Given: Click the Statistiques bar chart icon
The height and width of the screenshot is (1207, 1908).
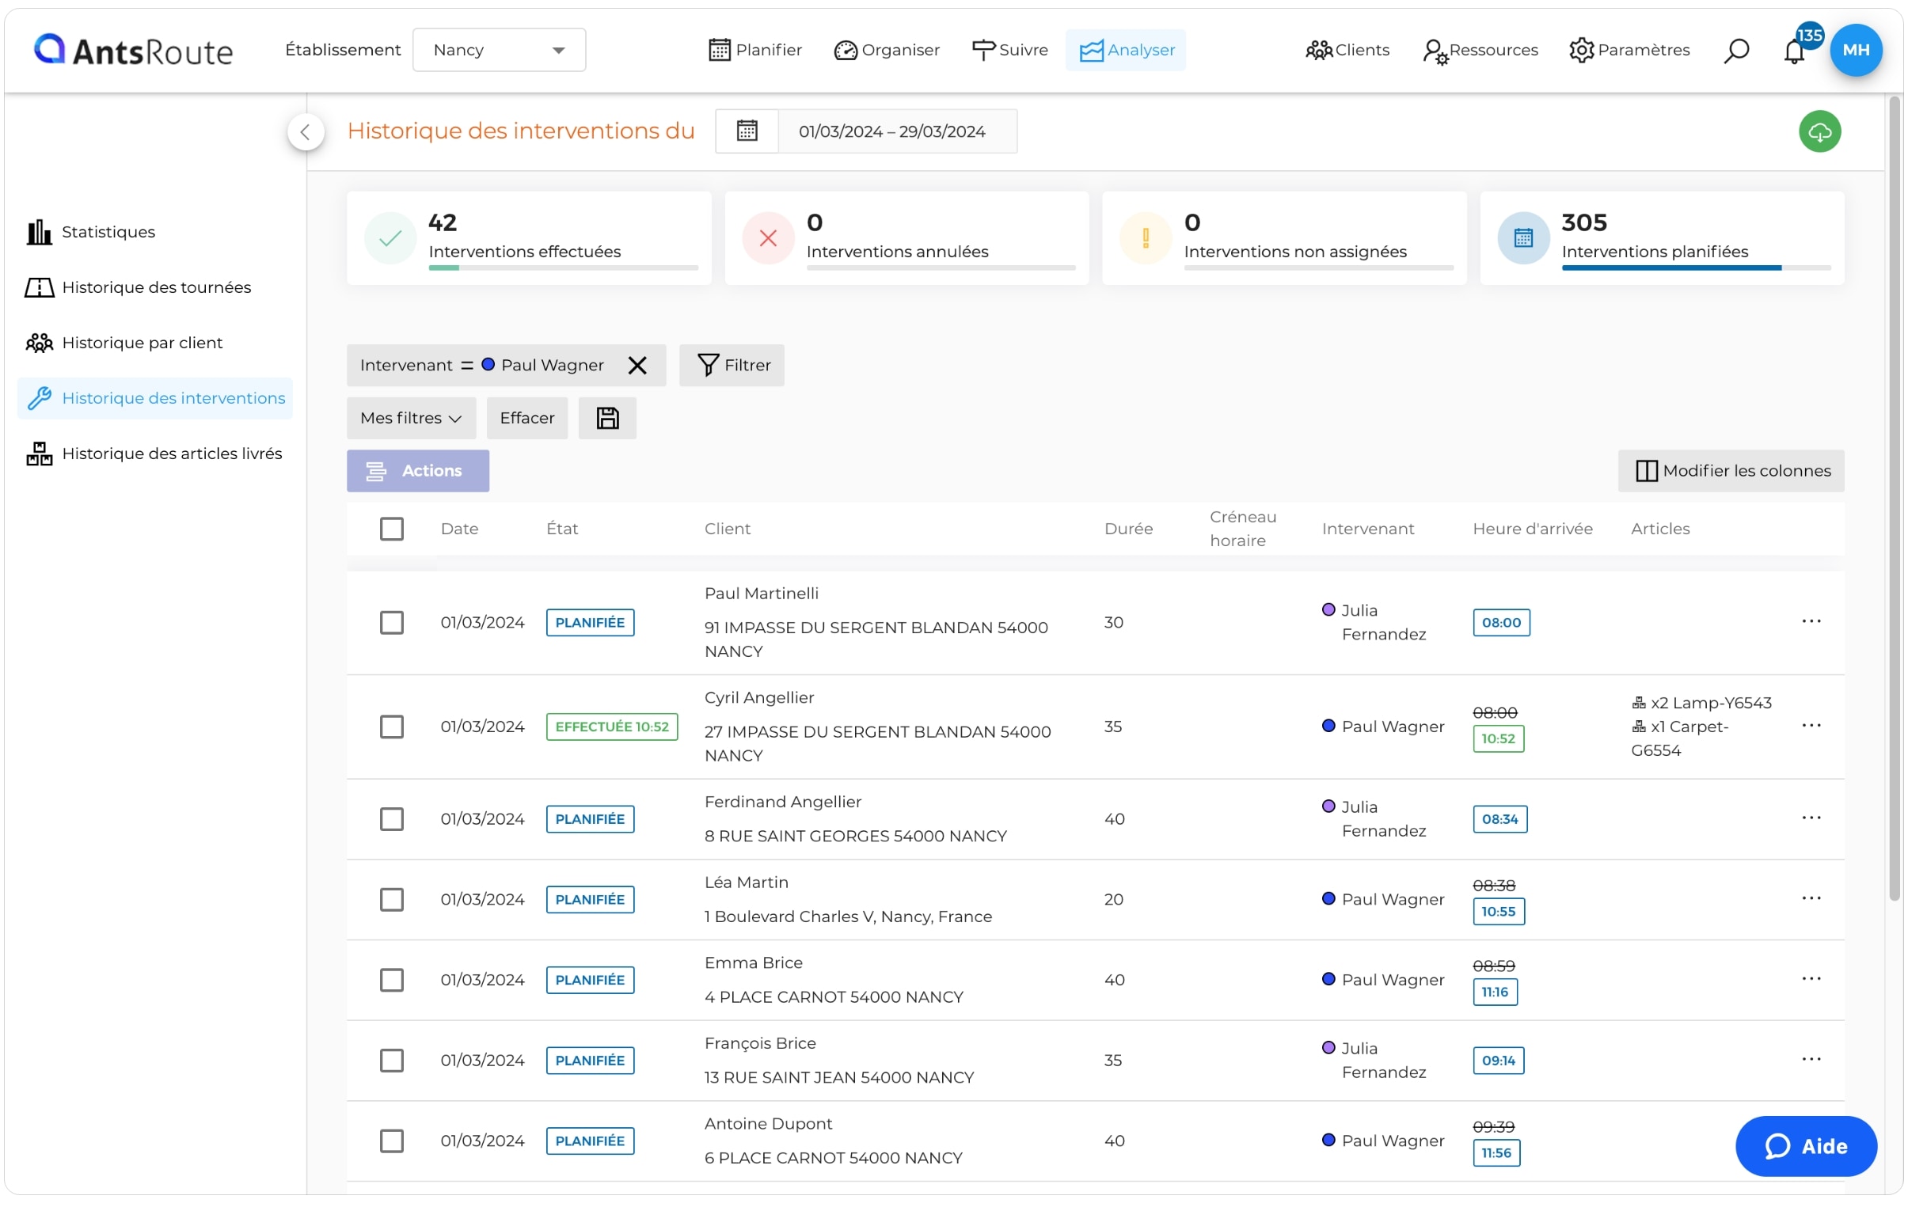Looking at the screenshot, I should [39, 232].
